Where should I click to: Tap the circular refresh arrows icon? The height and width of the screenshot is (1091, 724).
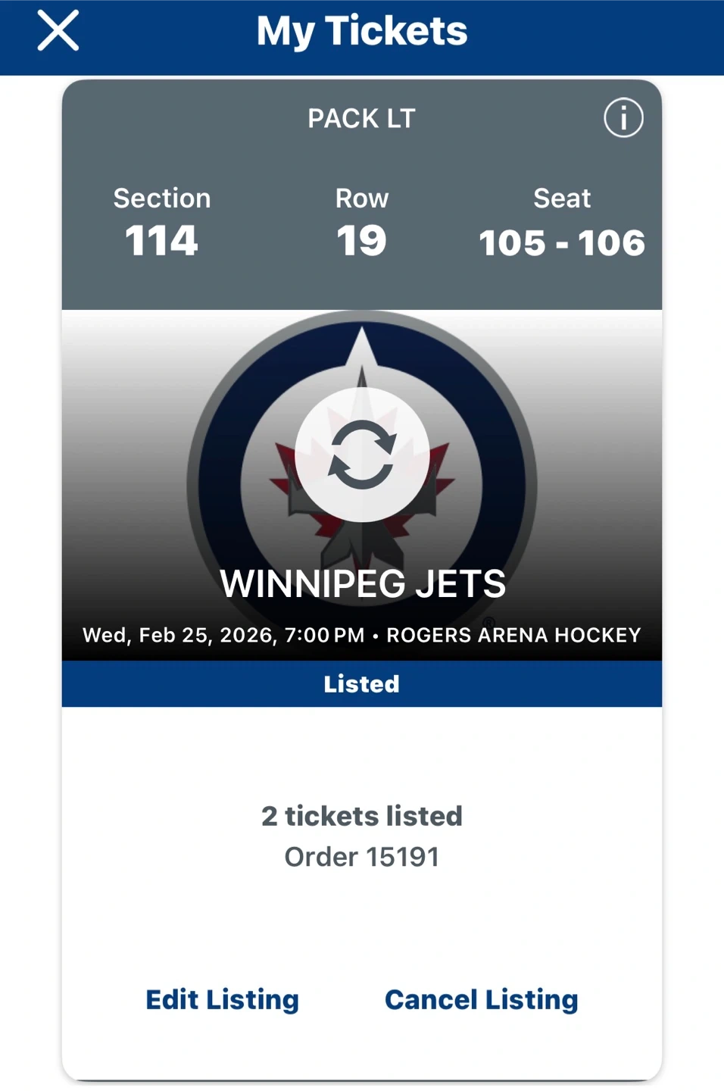(x=362, y=455)
